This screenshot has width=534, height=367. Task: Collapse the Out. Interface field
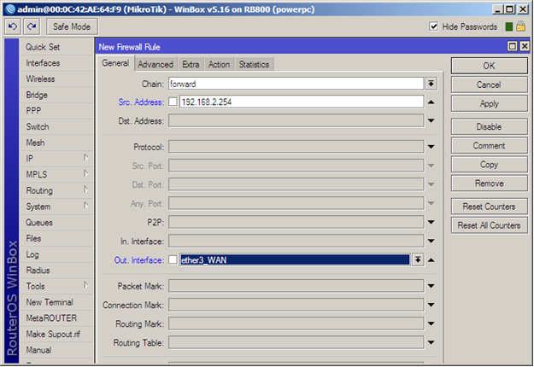tap(431, 260)
